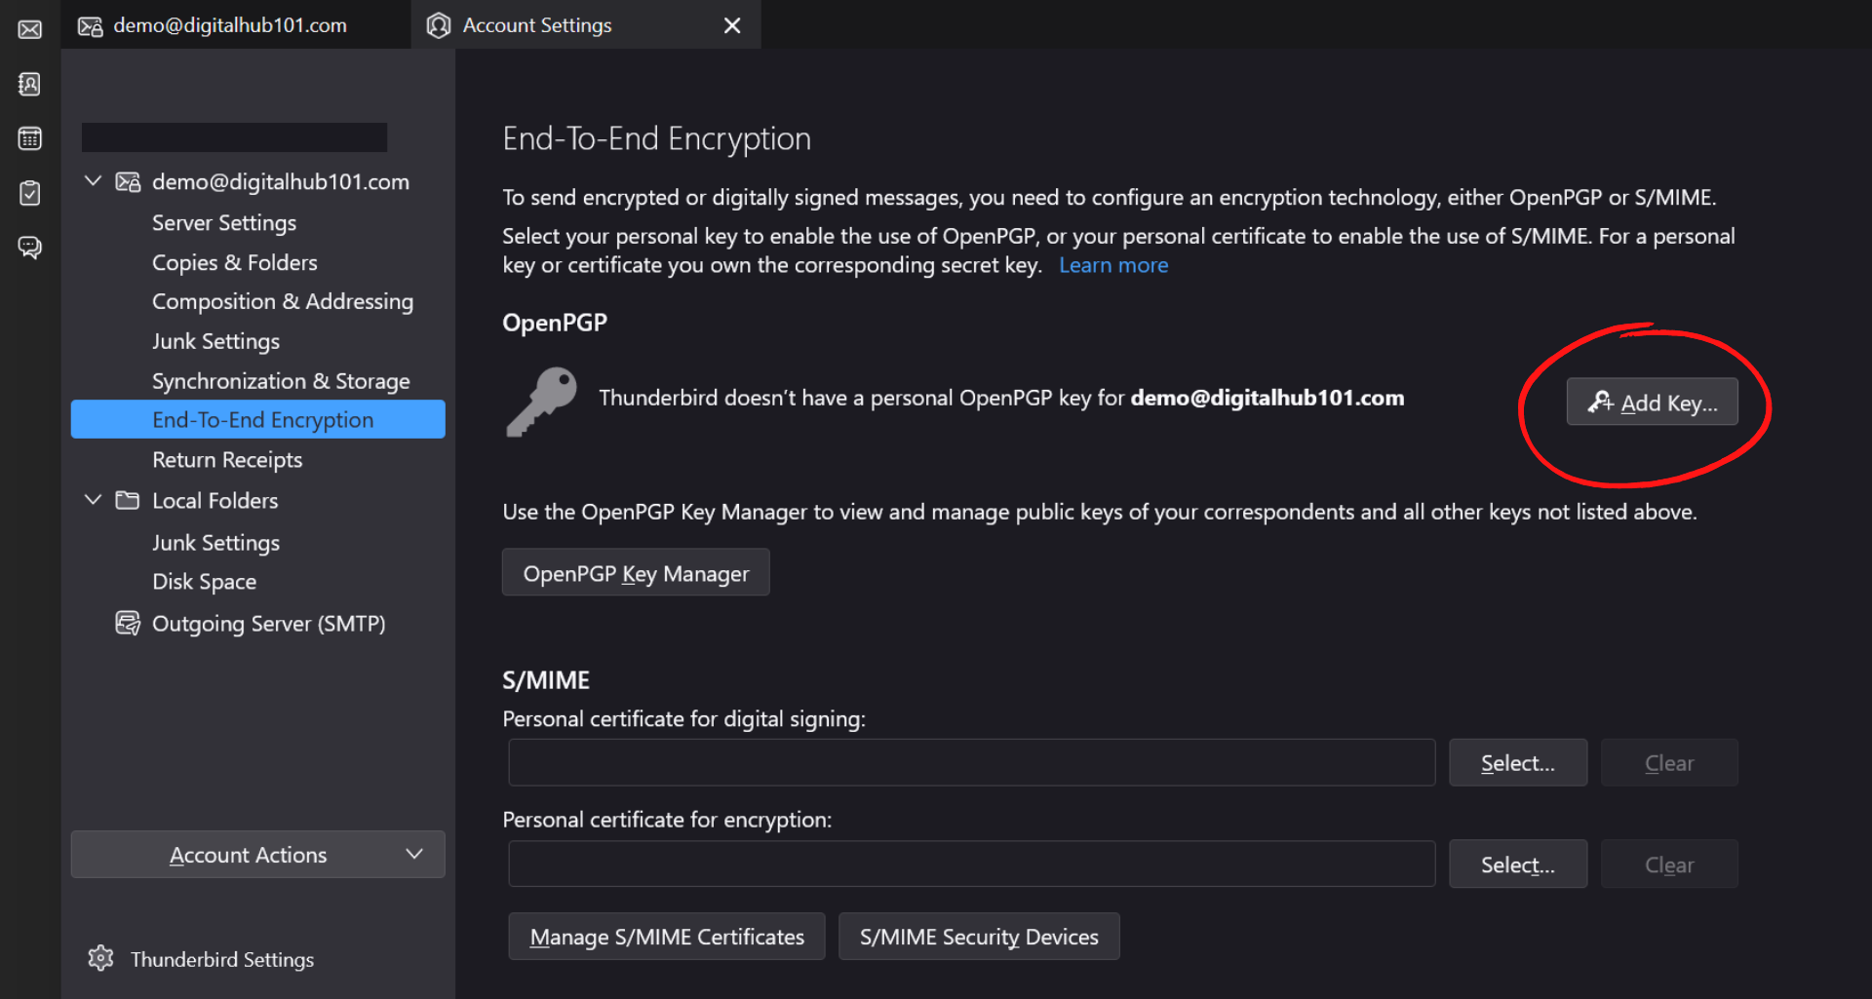The image size is (1872, 999).
Task: Click Select for digital signing certificate
Action: coord(1518,763)
